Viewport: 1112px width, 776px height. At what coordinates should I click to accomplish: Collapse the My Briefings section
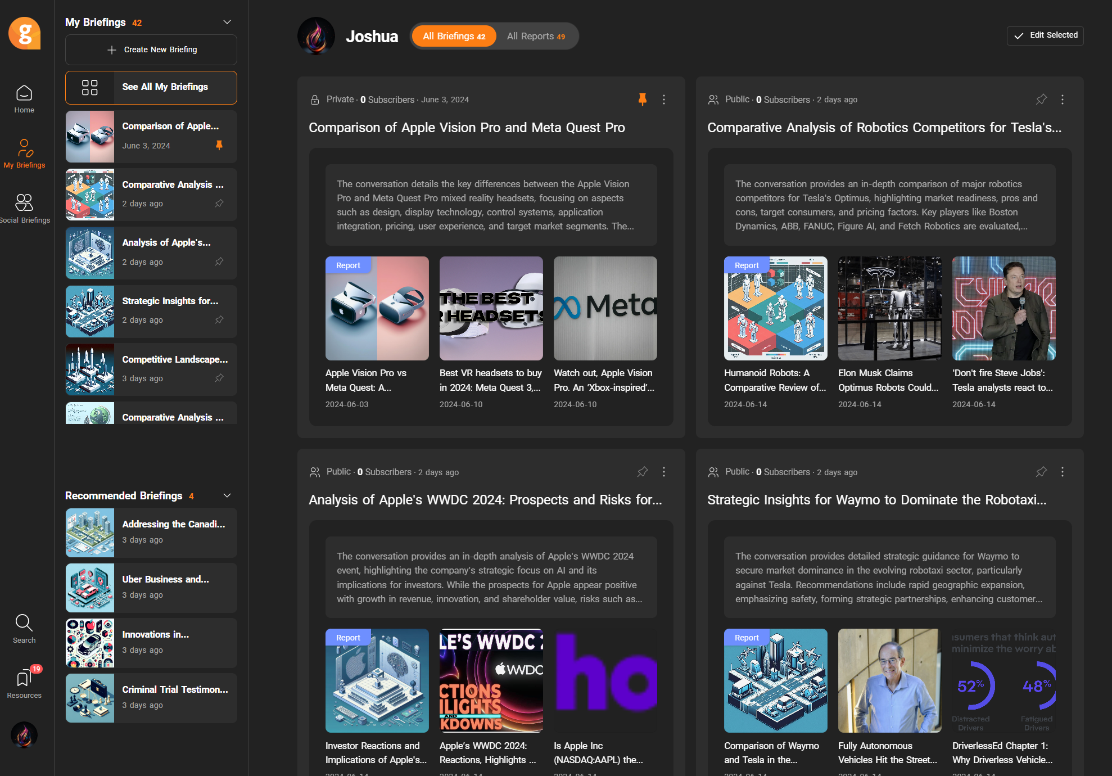pos(227,22)
